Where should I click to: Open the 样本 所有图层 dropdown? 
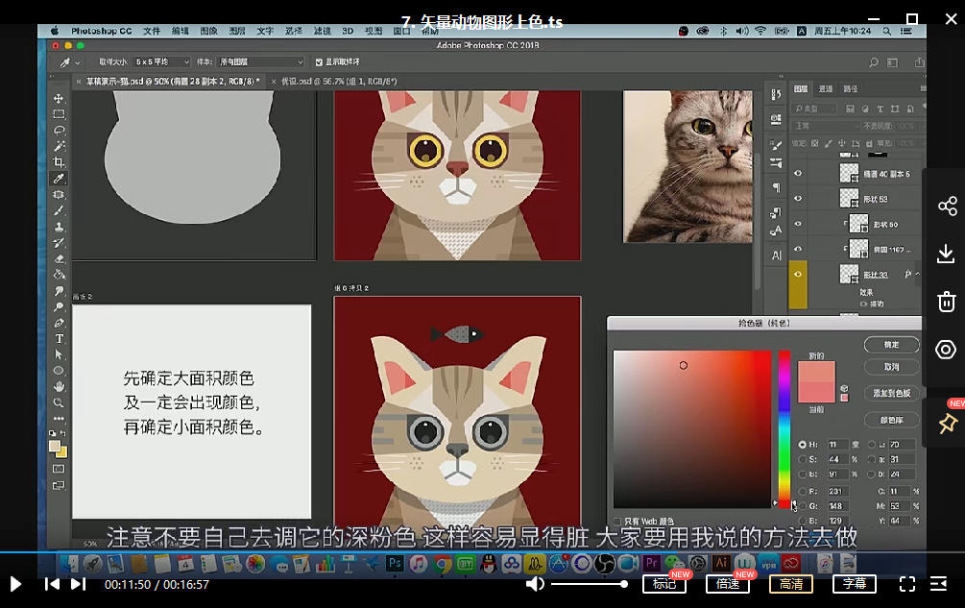pos(261,62)
